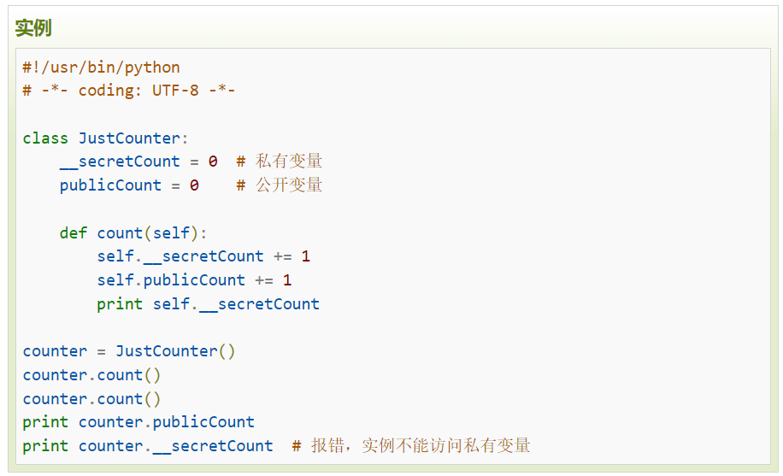The image size is (783, 476).
Task: Click the __secretCount = 0 assignment
Action: [x=138, y=162]
